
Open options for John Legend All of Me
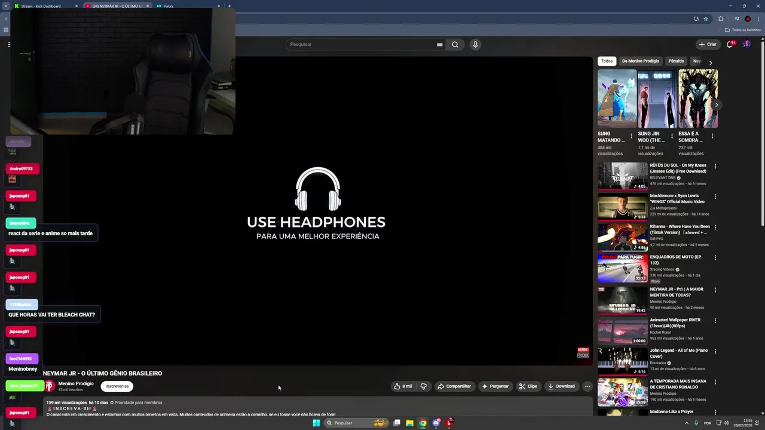[715, 351]
